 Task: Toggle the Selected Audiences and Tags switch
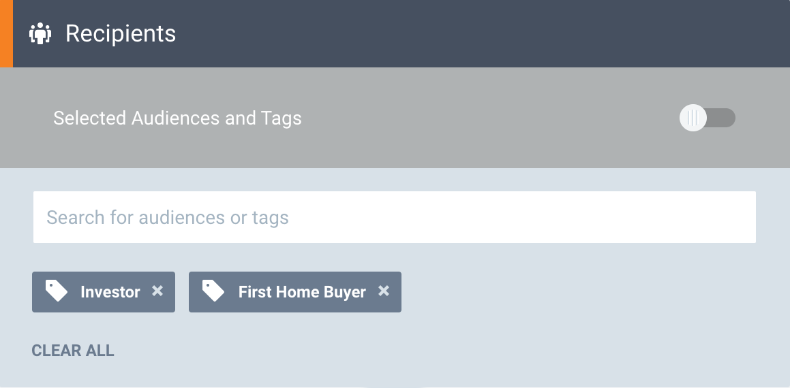click(708, 118)
